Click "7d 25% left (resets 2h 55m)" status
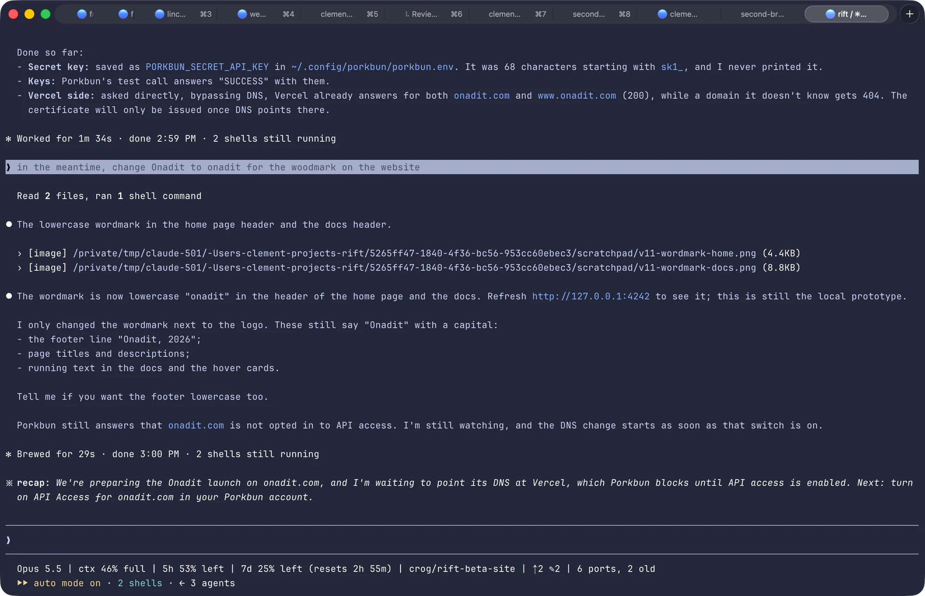This screenshot has height=596, width=925. pyautogui.click(x=316, y=569)
